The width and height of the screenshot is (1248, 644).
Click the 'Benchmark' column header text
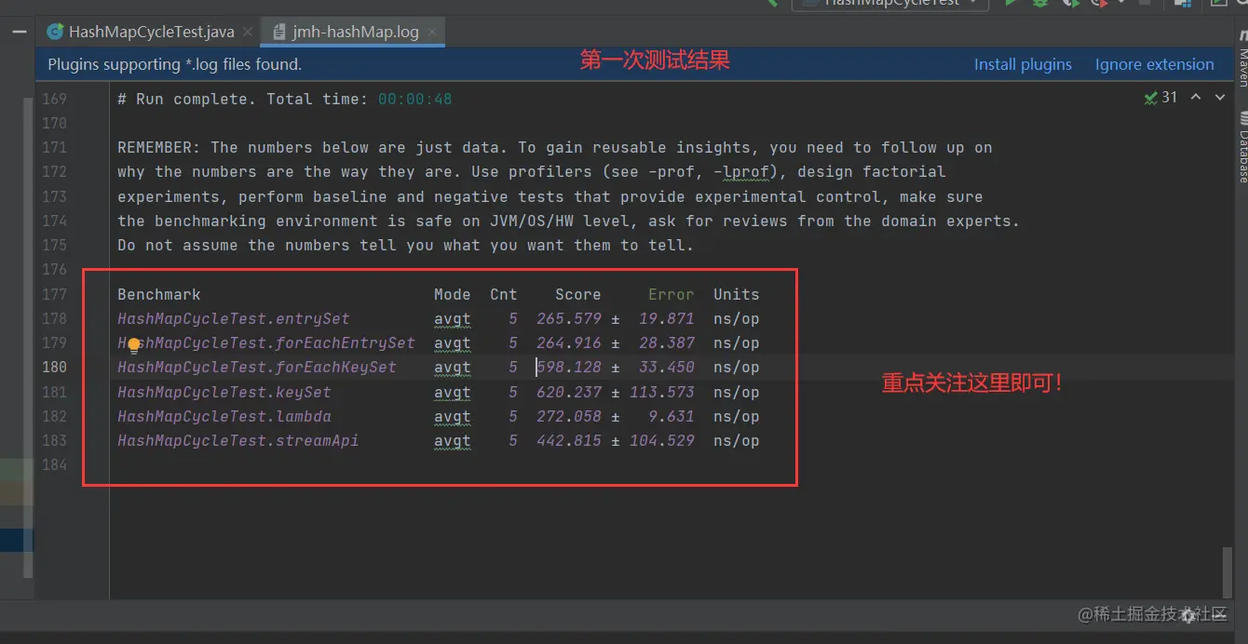click(159, 294)
